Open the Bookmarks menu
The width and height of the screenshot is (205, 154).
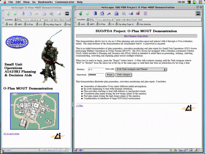click(x=45, y=2)
